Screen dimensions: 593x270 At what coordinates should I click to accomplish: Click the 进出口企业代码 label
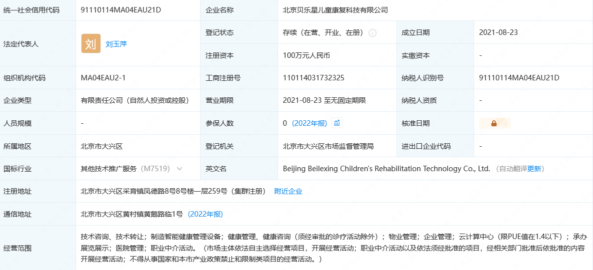426,146
